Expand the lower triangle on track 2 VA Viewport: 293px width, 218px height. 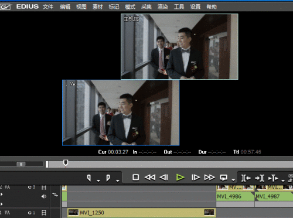[x=2, y=204]
